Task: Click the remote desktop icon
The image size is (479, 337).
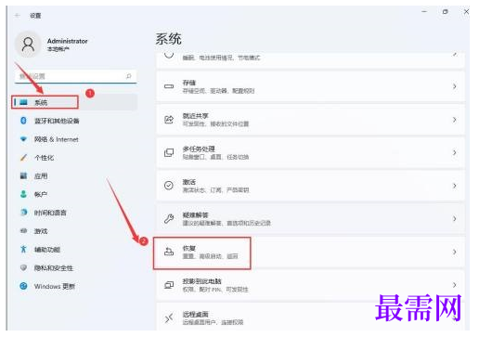Action: [169, 318]
